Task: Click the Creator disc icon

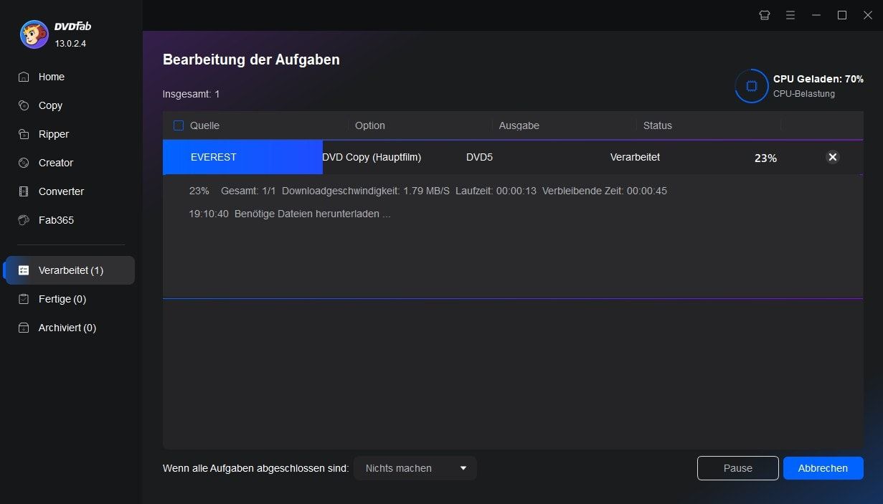Action: (24, 163)
